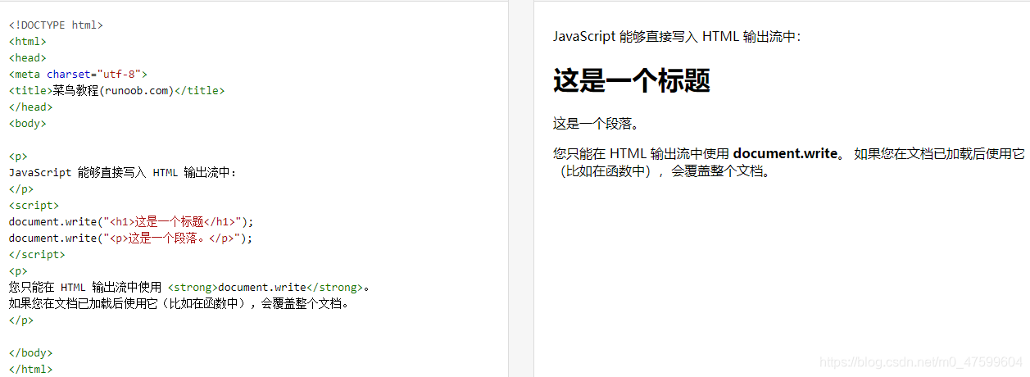Click the code line starting with 如果您在文档已加载后使用它

pyautogui.click(x=182, y=303)
